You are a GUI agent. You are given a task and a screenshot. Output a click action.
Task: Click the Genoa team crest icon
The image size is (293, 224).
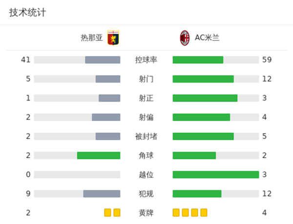pos(113,38)
